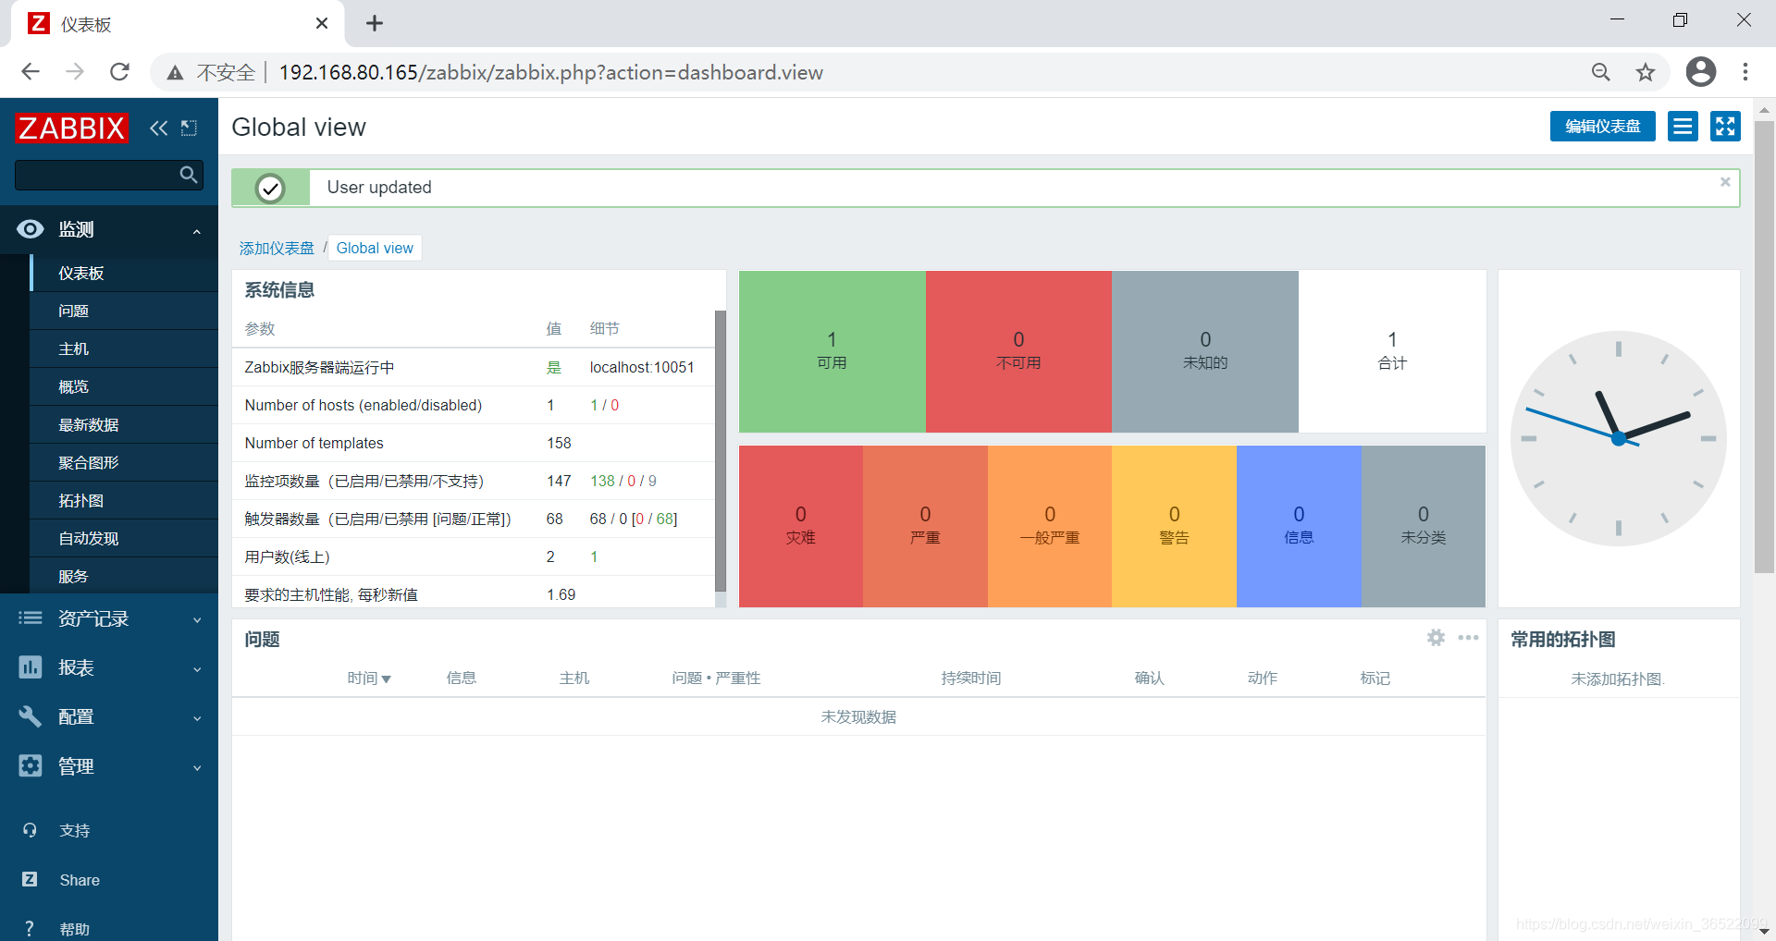This screenshot has width=1776, height=941.
Task: Click the 编辑仪表盘 button
Action: pyautogui.click(x=1602, y=127)
